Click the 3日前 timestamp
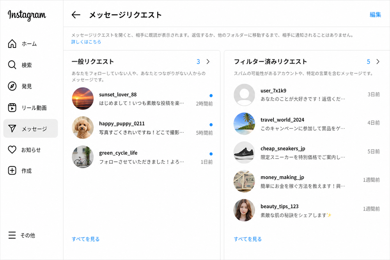Image resolution: width=390 pixels, height=260 pixels. pyautogui.click(x=374, y=94)
